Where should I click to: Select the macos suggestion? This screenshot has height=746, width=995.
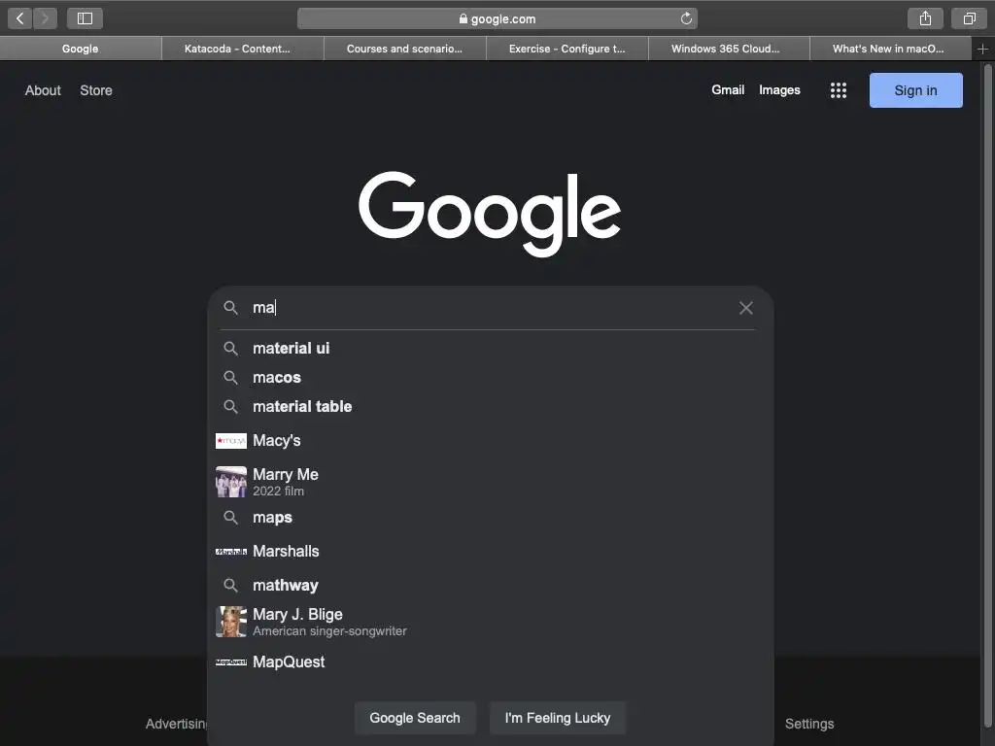(x=491, y=378)
